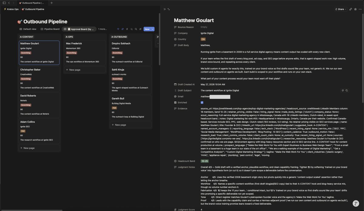The image size is (364, 211).
Task: Toggle the app sidebar panel icon
Action: pos(4,3)
